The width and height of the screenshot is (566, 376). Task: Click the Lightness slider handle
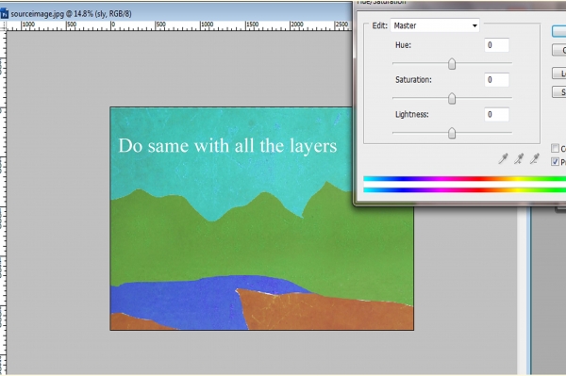coord(452,133)
